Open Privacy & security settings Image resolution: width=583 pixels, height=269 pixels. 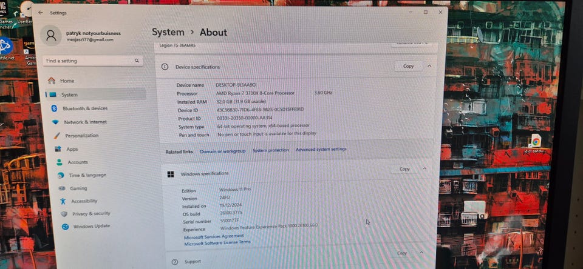(91, 214)
